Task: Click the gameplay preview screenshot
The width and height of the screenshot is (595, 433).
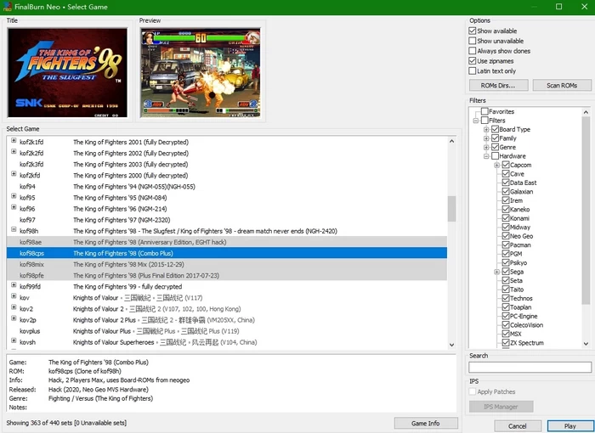Action: (202, 73)
